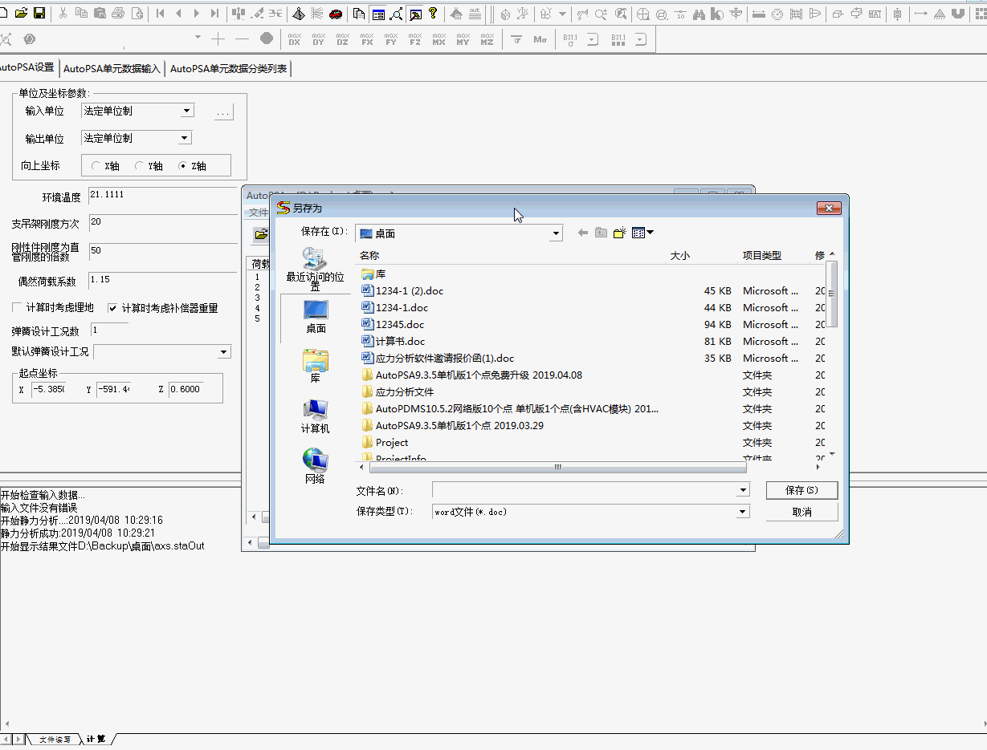
Task: Expand 保存类型 file type dropdown
Action: pyautogui.click(x=743, y=512)
